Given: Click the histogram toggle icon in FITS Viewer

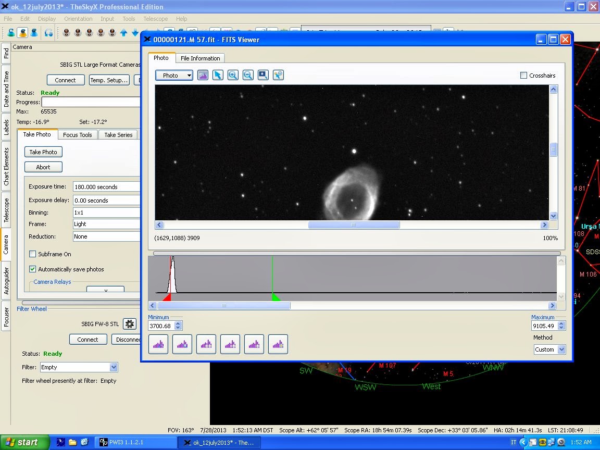Looking at the screenshot, I should pyautogui.click(x=203, y=75).
